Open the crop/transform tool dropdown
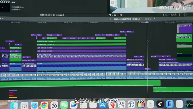Screen dimensions: 193x109 (110, 15)
